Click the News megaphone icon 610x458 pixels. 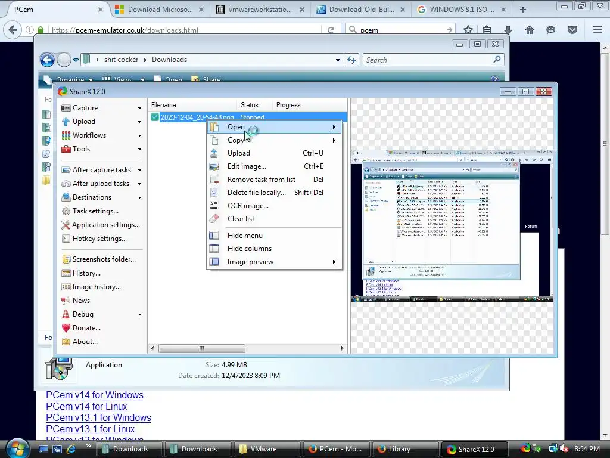click(66, 301)
